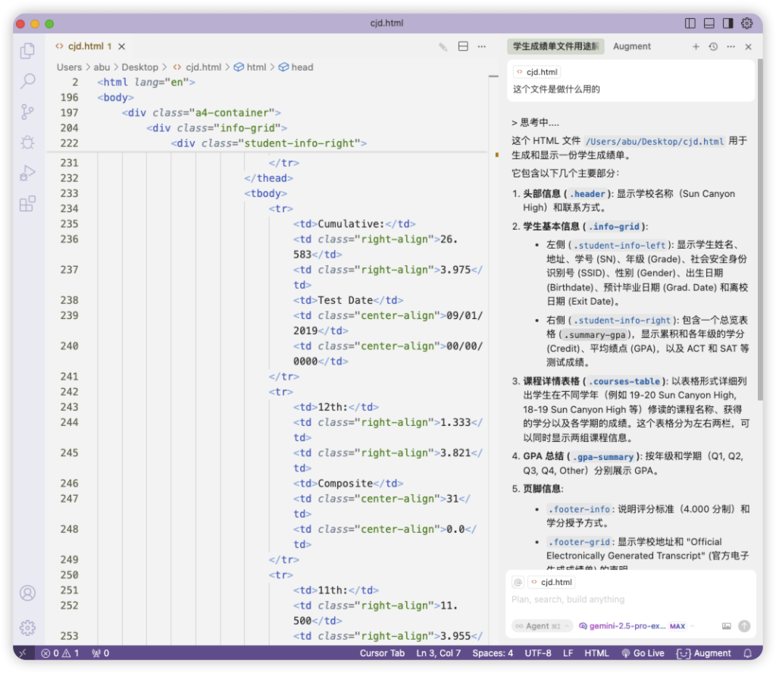Click the .student-info-left code reference
This screenshot has width=776, height=673.
(619, 246)
